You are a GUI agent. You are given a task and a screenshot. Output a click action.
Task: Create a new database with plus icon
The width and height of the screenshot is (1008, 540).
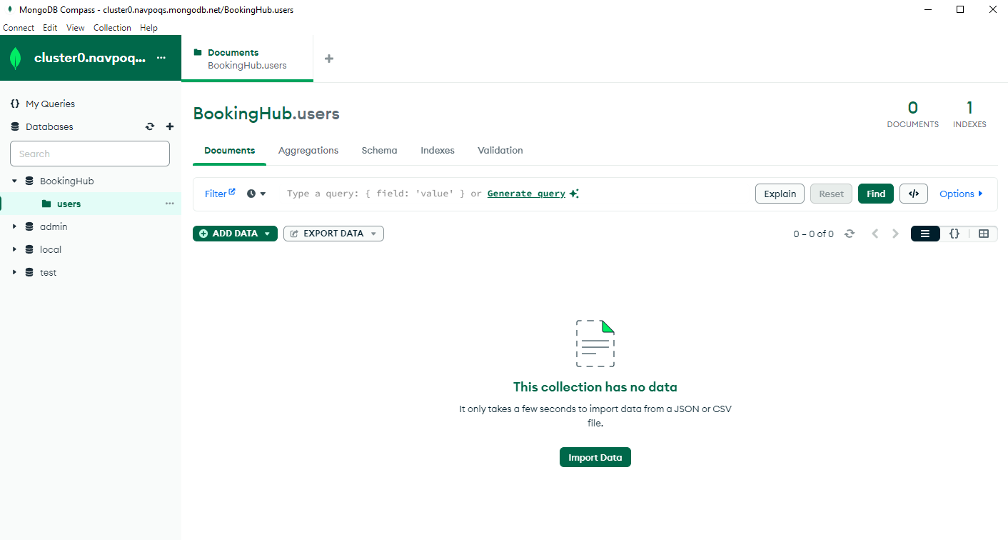[x=170, y=126]
